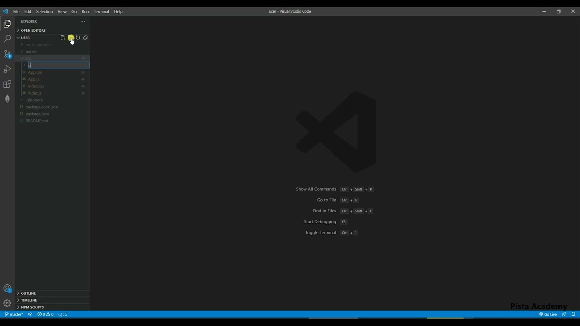Open the Edit menu
The height and width of the screenshot is (326, 580).
tap(28, 11)
